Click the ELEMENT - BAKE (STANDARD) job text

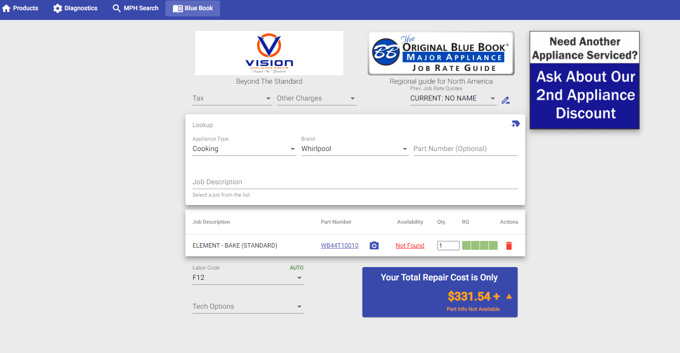pyautogui.click(x=235, y=245)
